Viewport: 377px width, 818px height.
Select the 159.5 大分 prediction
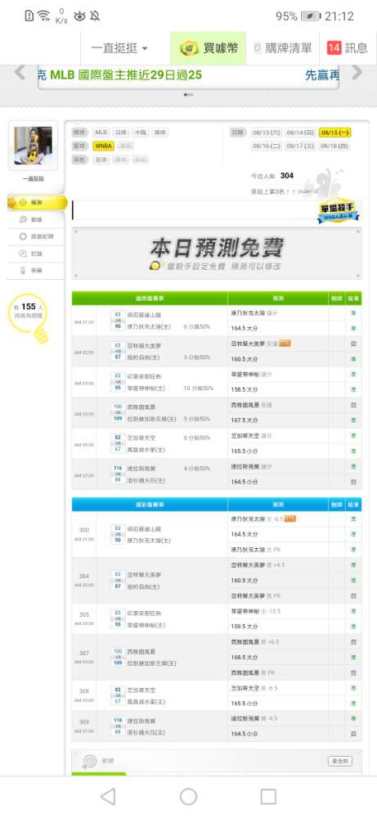coord(245,627)
